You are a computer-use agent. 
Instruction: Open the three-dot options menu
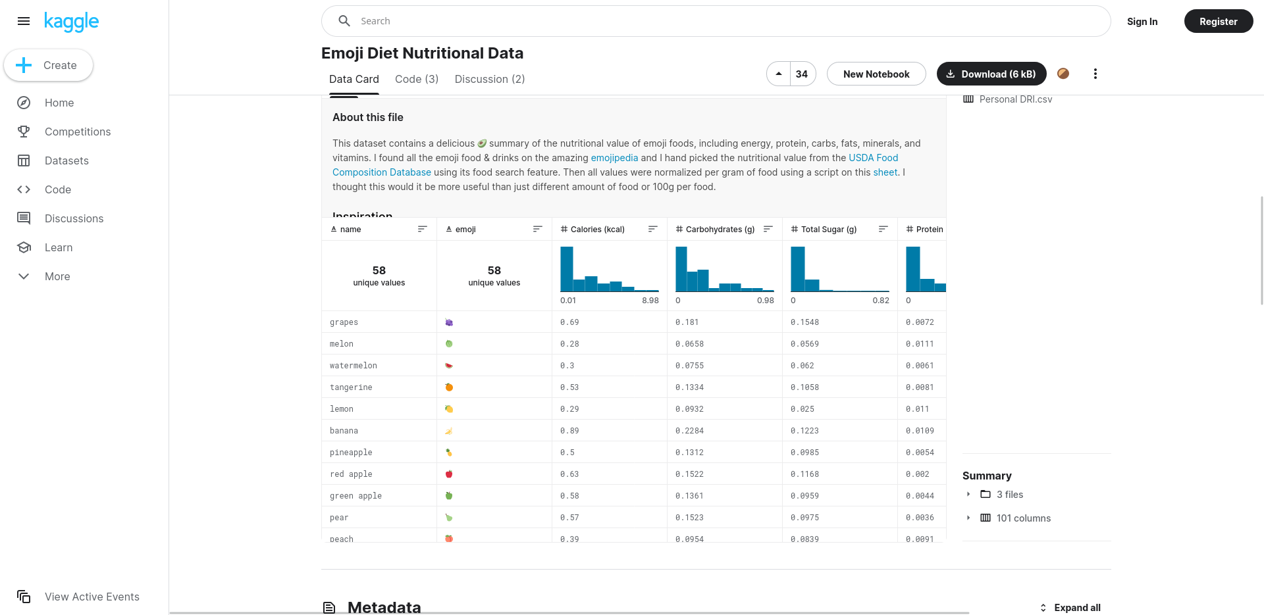point(1095,74)
